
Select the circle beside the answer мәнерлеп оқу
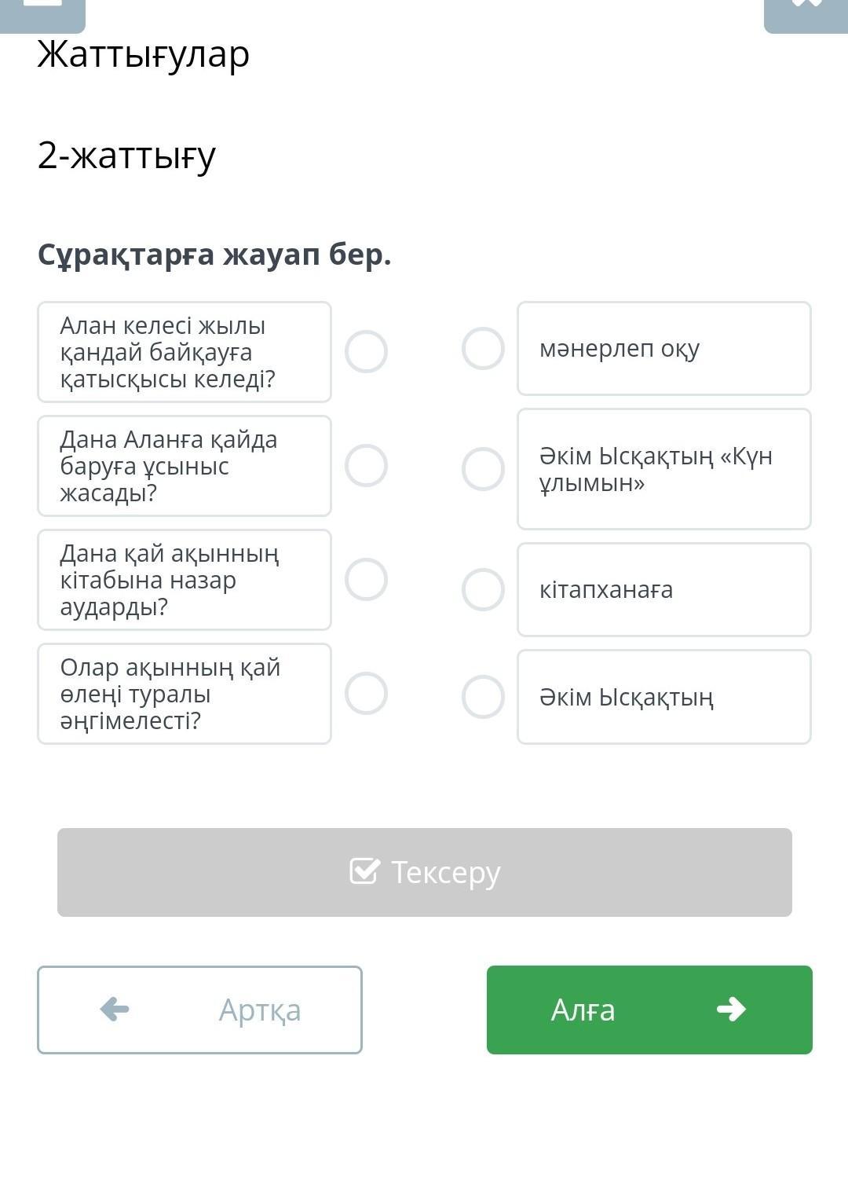pyautogui.click(x=483, y=348)
